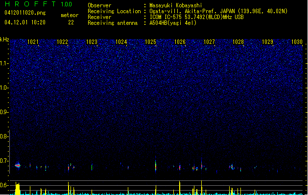Click the tall meteor echo streak at 1025
308x195 pixels.
156,165
